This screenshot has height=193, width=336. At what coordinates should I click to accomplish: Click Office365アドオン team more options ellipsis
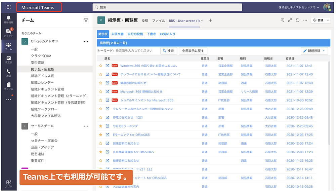(86, 41)
